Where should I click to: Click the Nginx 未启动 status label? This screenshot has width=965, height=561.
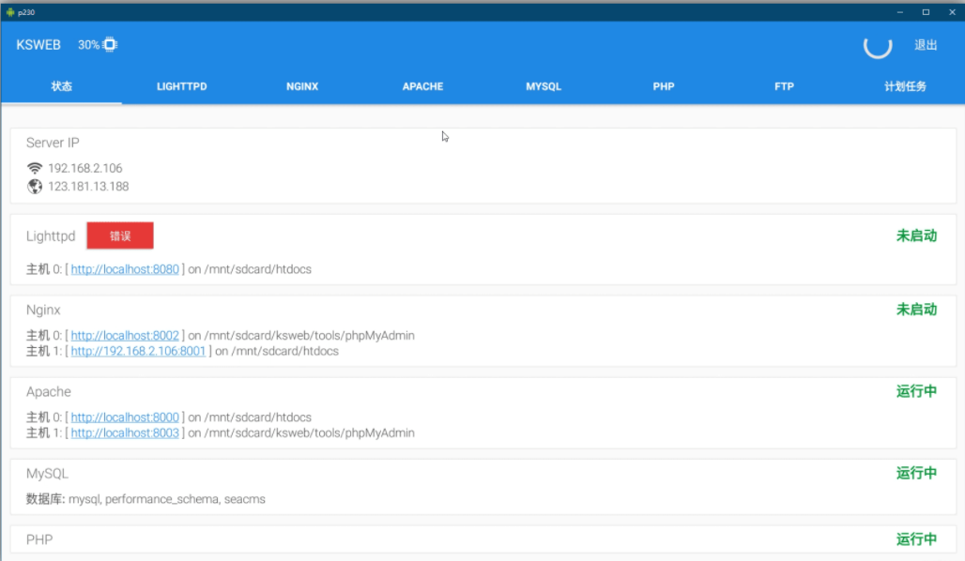tap(916, 310)
